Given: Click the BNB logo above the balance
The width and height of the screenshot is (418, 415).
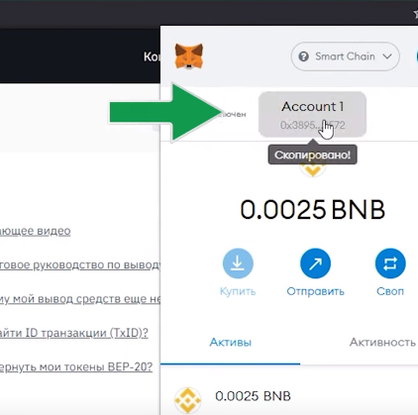Looking at the screenshot, I should [312, 169].
